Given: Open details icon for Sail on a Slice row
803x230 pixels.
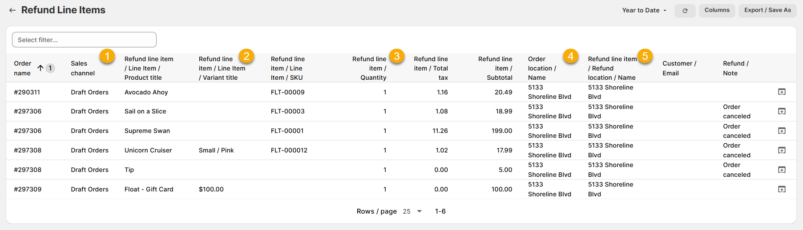Looking at the screenshot, I should [781, 112].
